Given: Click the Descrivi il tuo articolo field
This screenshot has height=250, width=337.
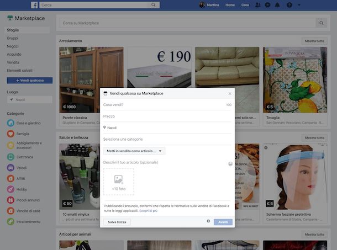Looking at the screenshot, I should coord(165,162).
